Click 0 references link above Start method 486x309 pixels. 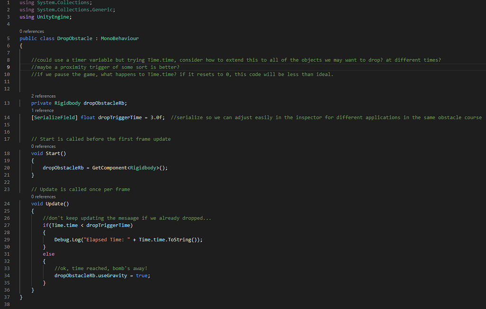click(x=43, y=146)
